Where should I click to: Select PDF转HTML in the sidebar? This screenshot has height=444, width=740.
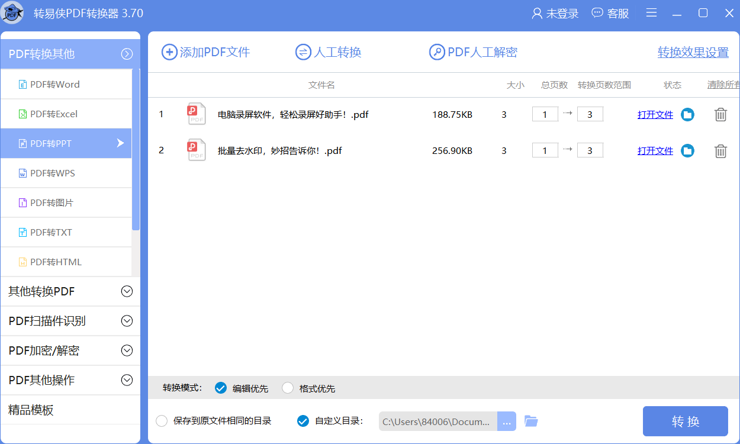click(66, 262)
